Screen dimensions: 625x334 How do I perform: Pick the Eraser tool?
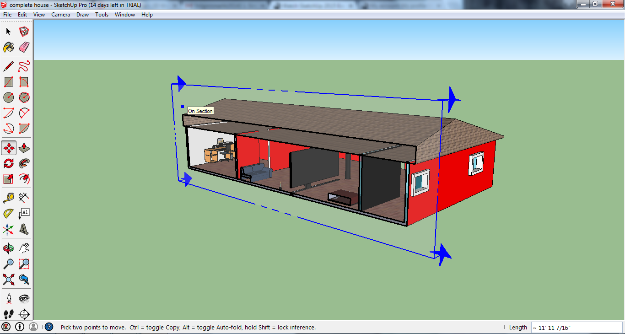point(23,47)
